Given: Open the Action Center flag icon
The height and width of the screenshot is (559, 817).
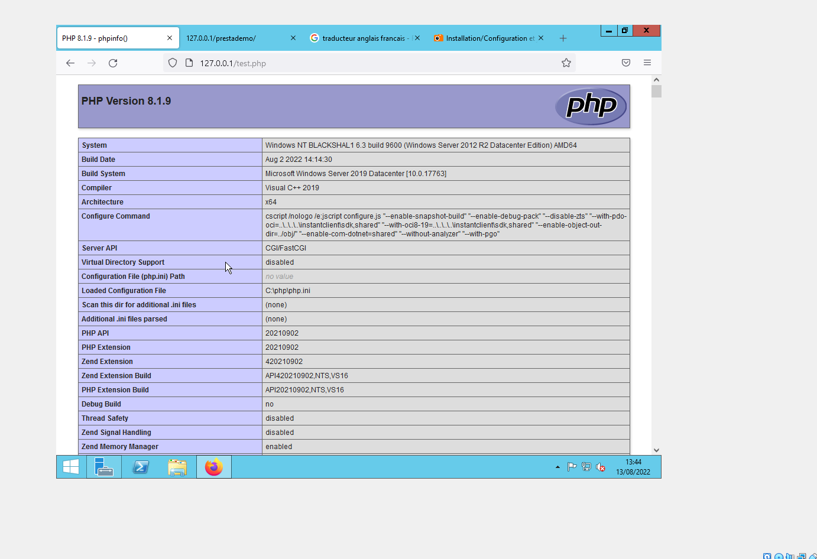Looking at the screenshot, I should (x=572, y=467).
